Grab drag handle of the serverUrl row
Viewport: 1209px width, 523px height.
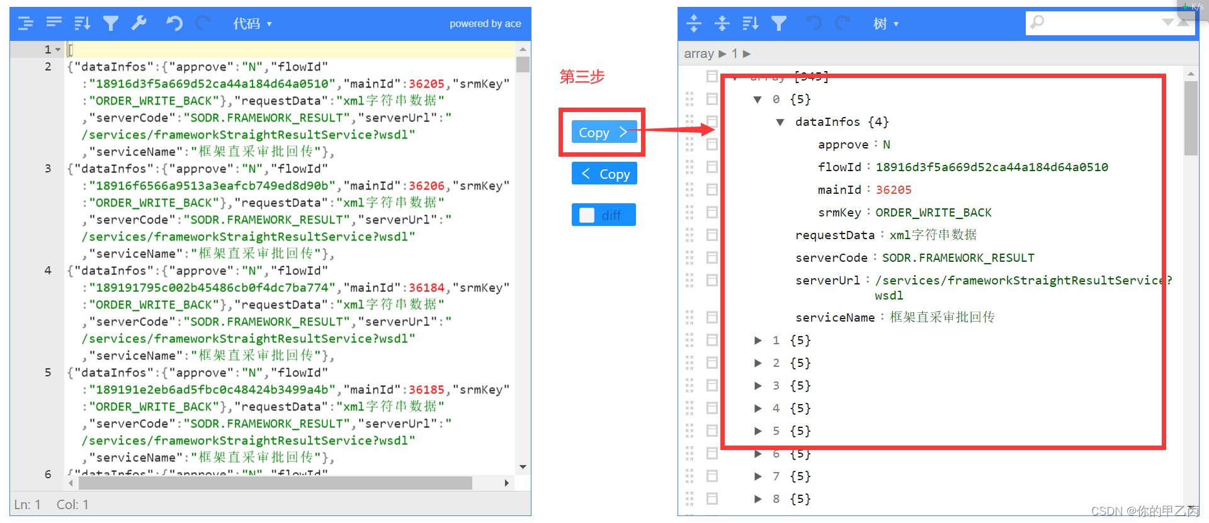690,280
